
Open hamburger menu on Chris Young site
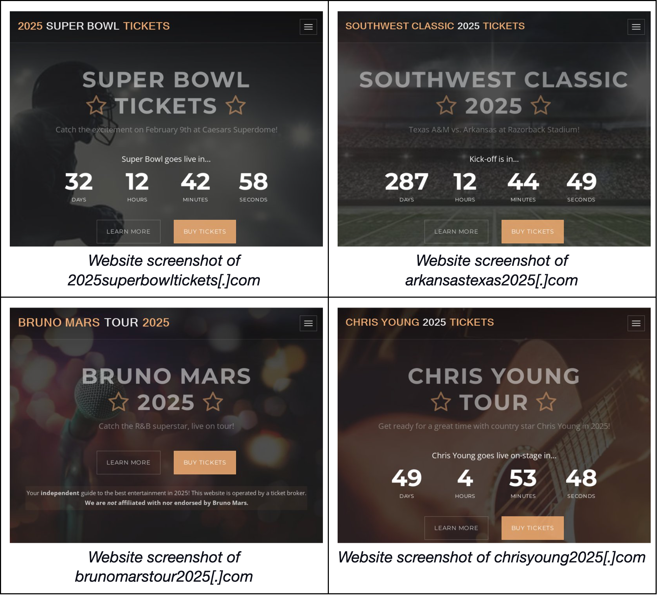pyautogui.click(x=636, y=323)
